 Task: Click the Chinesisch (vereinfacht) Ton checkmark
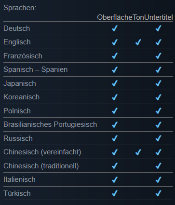tap(138, 152)
